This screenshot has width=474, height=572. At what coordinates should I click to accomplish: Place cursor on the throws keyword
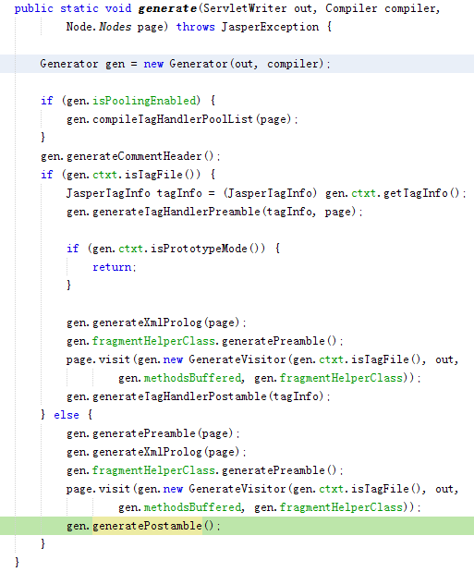196,27
